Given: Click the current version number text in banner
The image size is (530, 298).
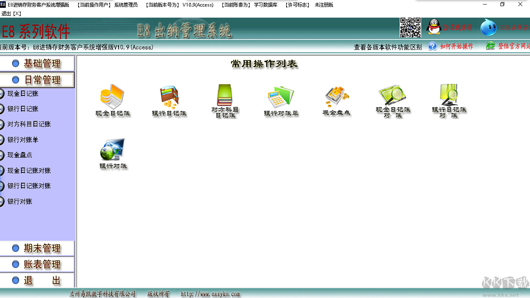Looking at the screenshot, I should [x=77, y=47].
